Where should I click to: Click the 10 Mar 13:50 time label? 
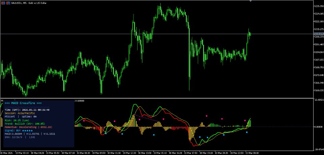click(x=145, y=153)
